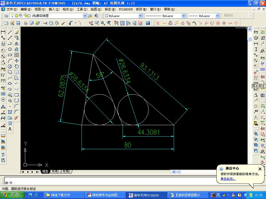
Task: Click the layer color swatch square
Action: pos(29,16)
